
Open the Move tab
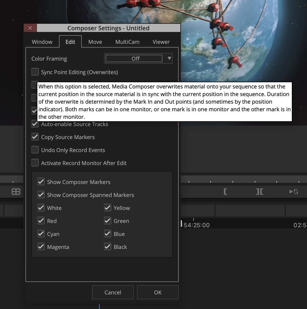tap(95, 42)
